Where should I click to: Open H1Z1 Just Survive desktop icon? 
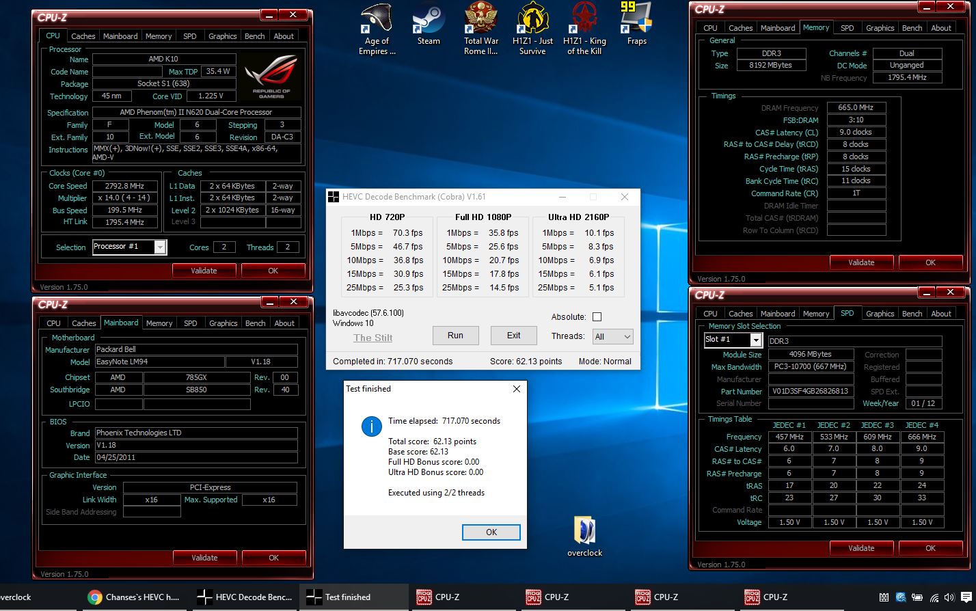tap(532, 29)
